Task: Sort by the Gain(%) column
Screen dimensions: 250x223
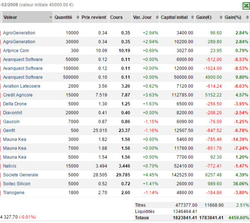Action: pos(236,17)
